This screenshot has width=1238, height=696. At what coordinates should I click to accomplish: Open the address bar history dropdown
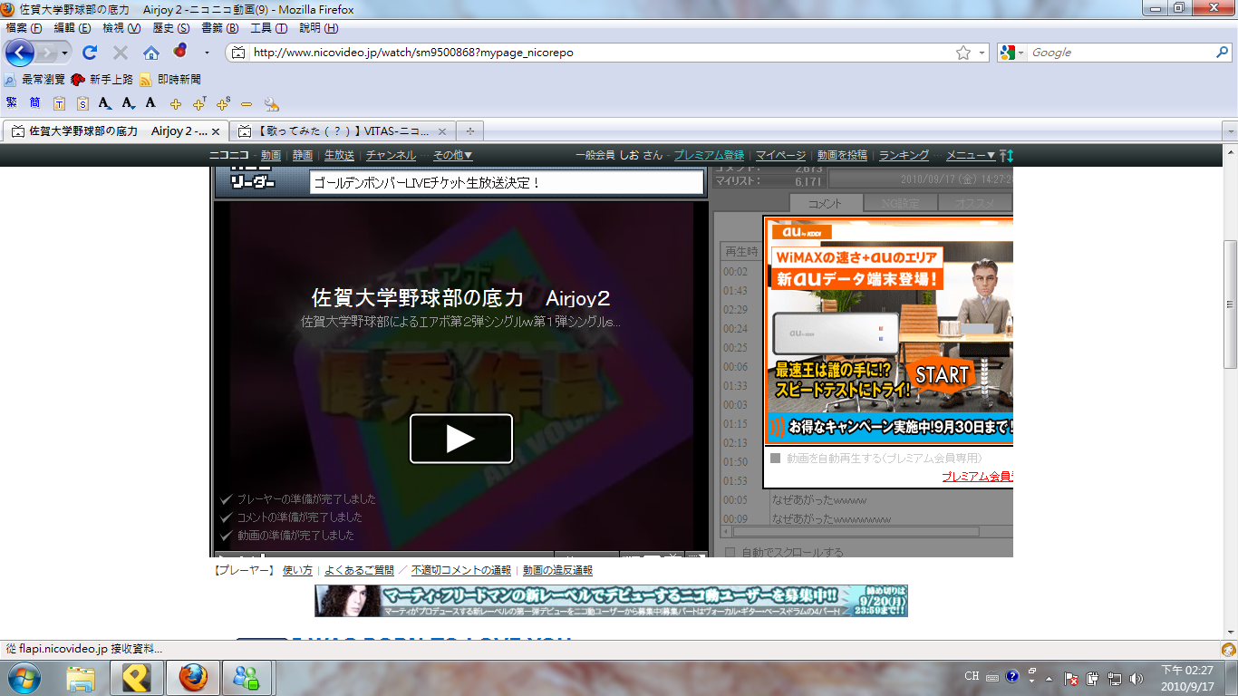(982, 53)
